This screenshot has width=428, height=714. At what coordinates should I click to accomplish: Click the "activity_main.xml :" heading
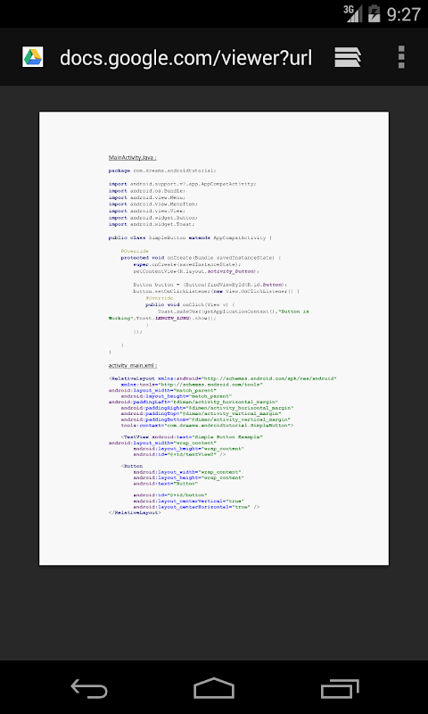(133, 365)
